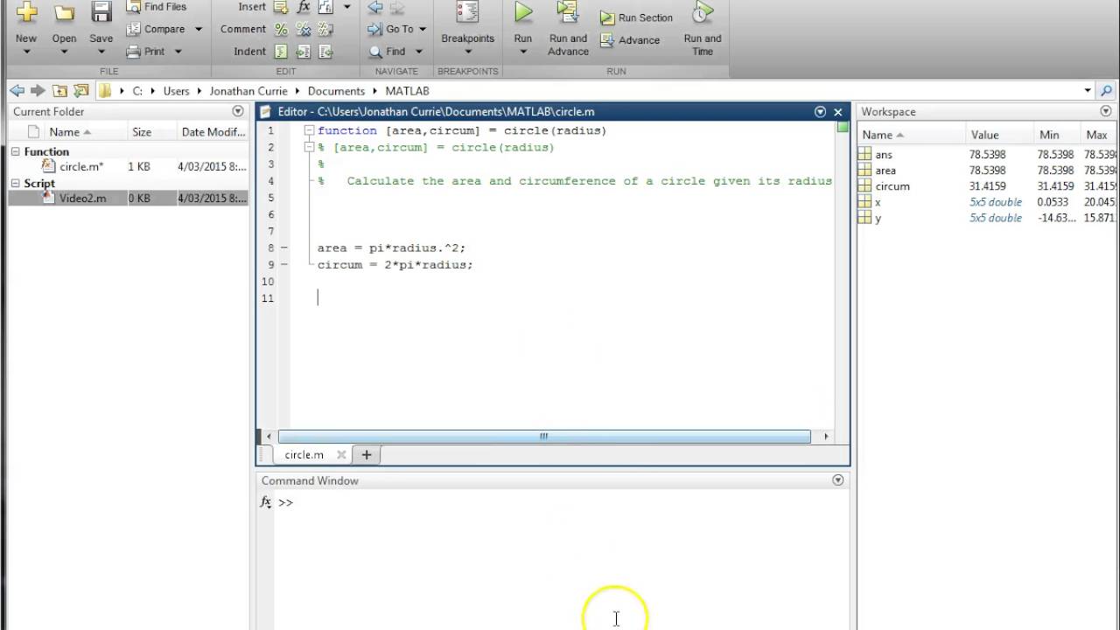Switch to the circle.m editor tab
The width and height of the screenshot is (1120, 630).
tap(304, 455)
